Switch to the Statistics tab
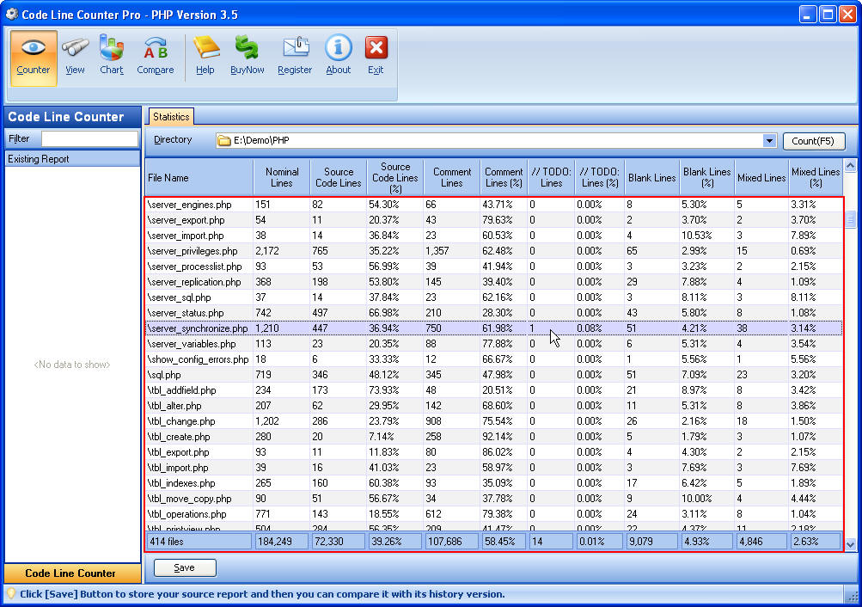Screen dimensions: 862x607 [x=171, y=117]
